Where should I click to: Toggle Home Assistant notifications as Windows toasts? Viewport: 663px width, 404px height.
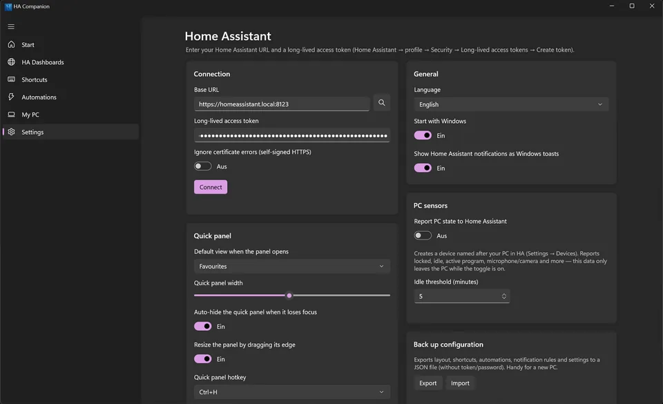423,168
